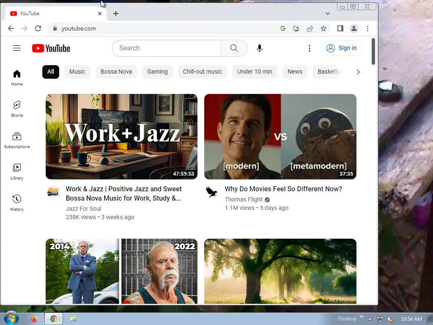Select the Music filter chip
Viewport: 433px width, 325px height.
point(77,72)
